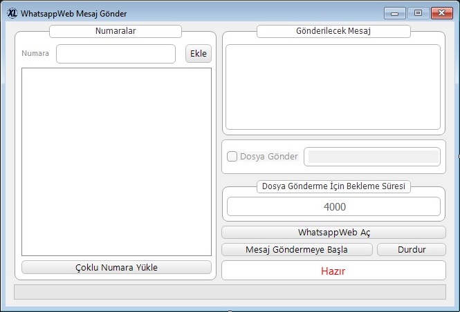Image resolution: width=460 pixels, height=312 pixels.
Task: Close the WhatsappWeb Mesaj Gönder window
Action: (x=442, y=14)
